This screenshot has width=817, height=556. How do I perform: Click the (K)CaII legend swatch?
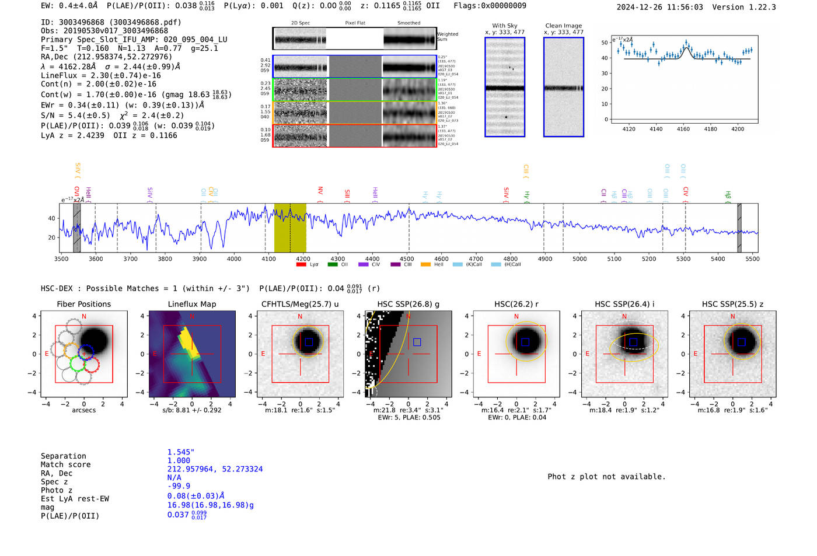[458, 264]
